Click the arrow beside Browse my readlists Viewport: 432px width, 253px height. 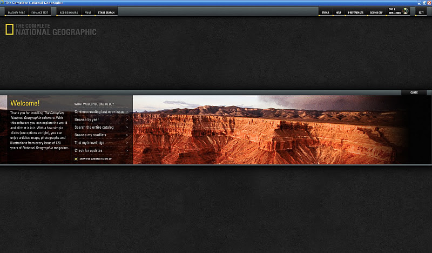(x=127, y=135)
